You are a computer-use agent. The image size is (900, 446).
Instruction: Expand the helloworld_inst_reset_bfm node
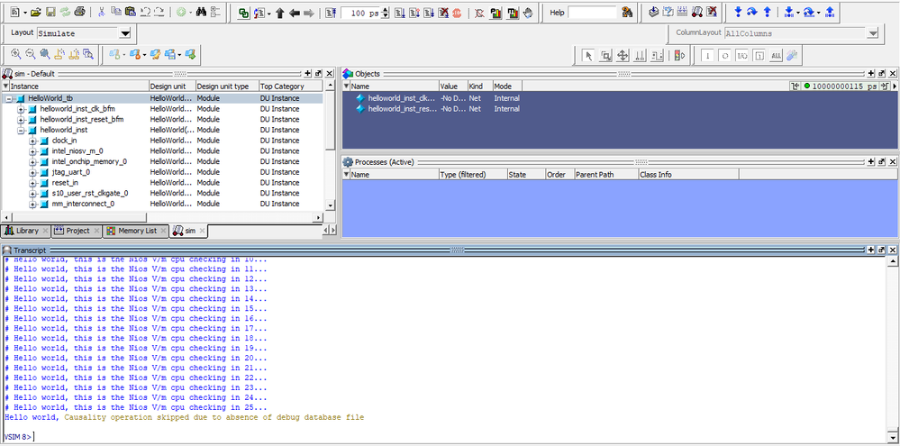click(x=22, y=120)
